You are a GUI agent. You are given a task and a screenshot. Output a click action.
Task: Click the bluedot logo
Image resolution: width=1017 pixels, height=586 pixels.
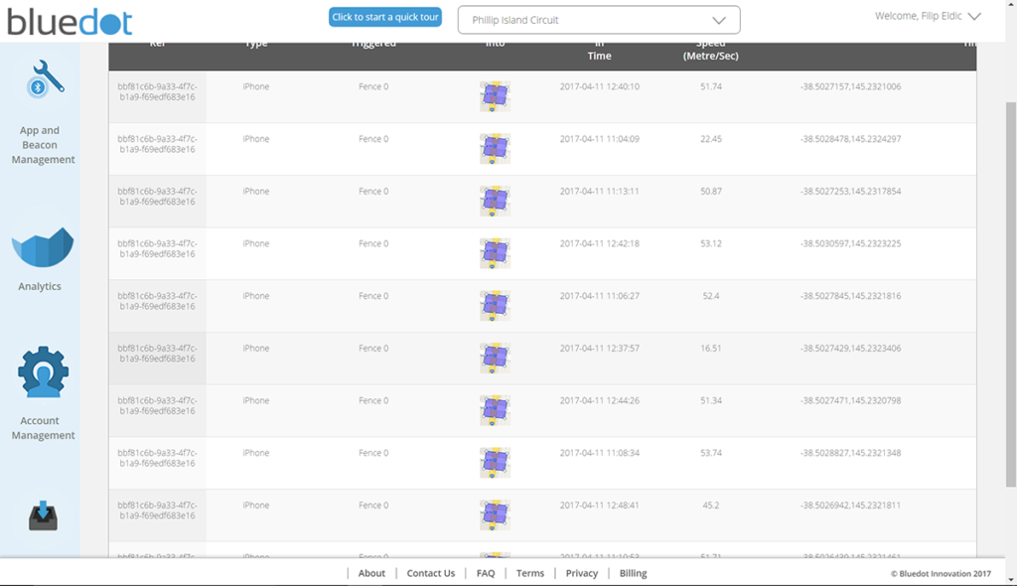[70, 22]
